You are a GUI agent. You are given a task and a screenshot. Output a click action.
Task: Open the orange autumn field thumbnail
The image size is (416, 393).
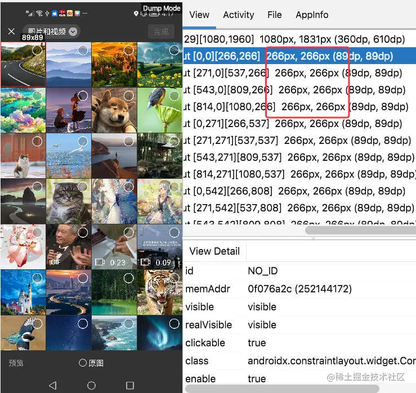point(114,65)
